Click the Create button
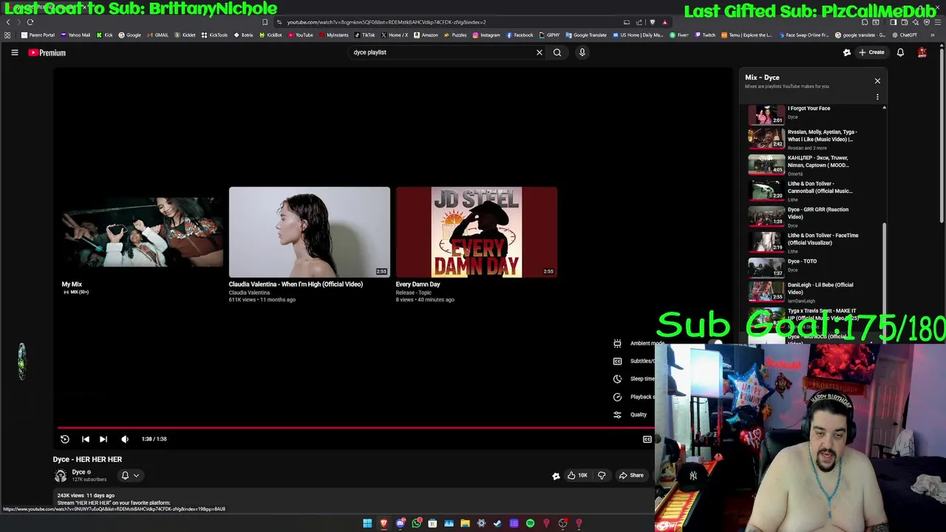 click(x=871, y=52)
